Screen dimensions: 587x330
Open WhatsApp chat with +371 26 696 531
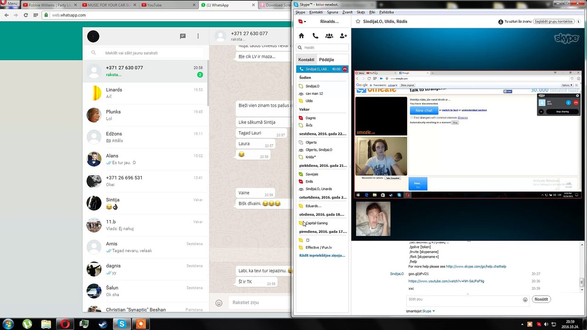[x=146, y=181]
